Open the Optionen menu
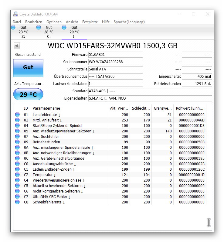 (54, 22)
